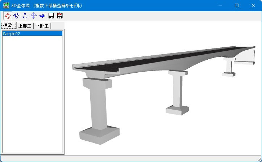Export to PDF with the PDF floppy icon
This screenshot has height=162, width=262.
[x=60, y=16]
